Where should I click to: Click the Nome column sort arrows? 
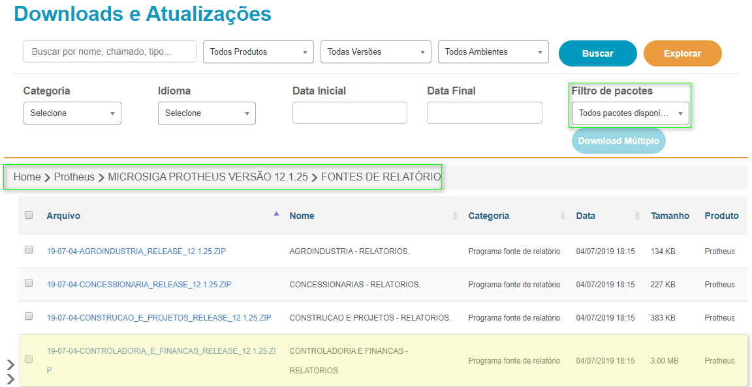[455, 216]
